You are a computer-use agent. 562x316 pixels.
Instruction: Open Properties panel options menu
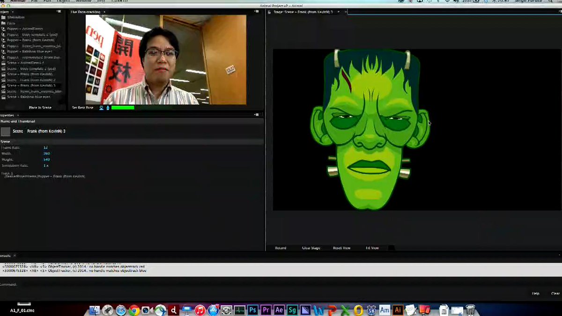point(257,115)
